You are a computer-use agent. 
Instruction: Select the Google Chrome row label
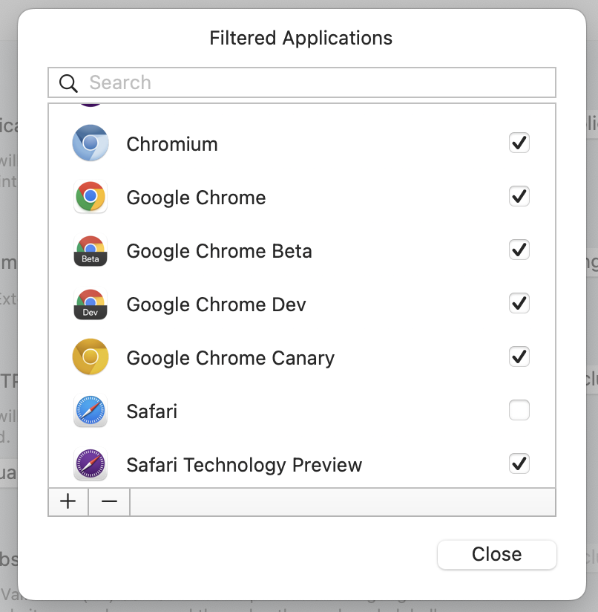[196, 197]
